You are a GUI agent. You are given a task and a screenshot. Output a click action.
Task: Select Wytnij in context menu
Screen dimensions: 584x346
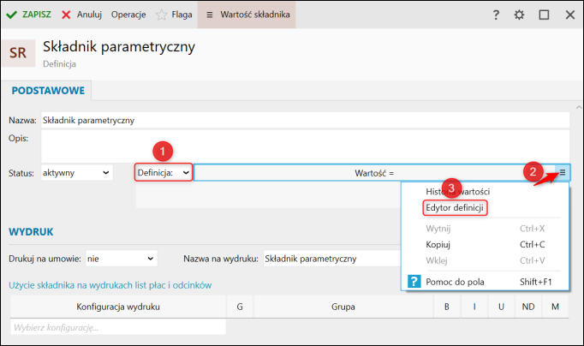click(438, 229)
